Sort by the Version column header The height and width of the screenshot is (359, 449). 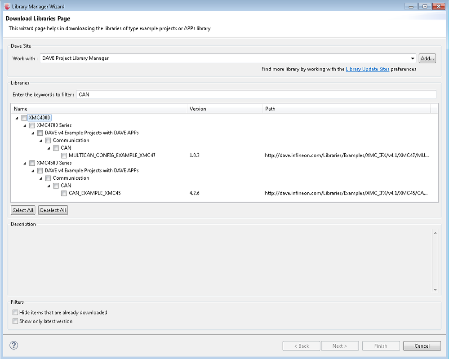(x=225, y=109)
